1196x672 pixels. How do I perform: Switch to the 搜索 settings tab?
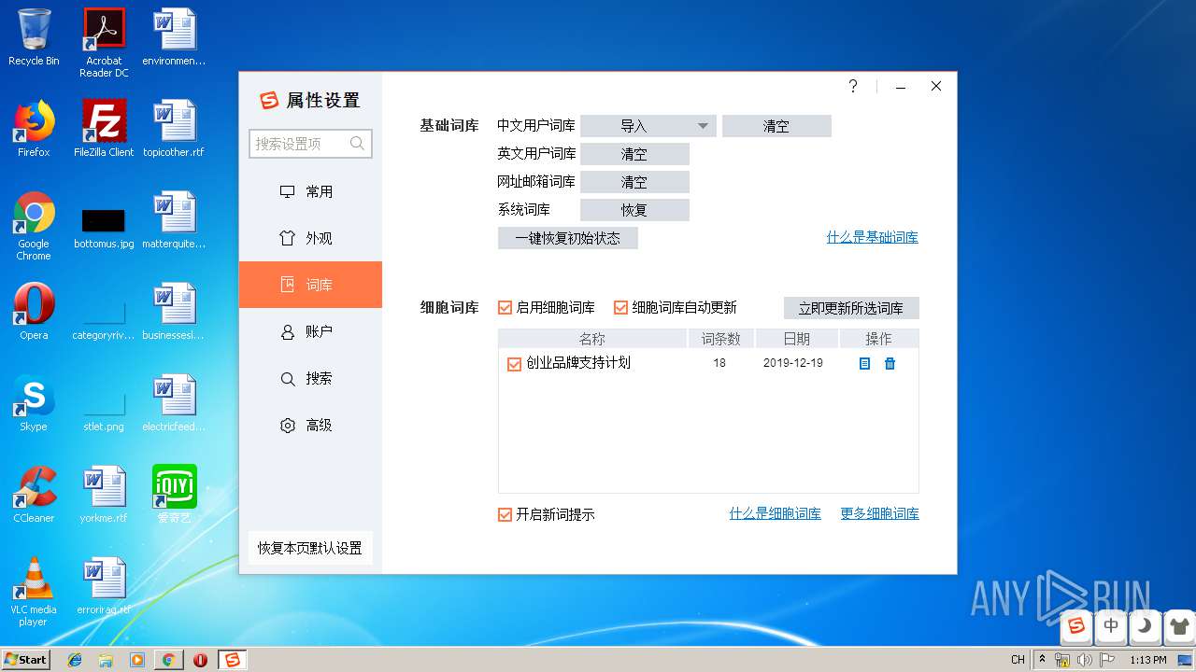point(310,378)
